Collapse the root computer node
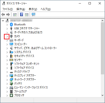The height and width of the screenshot is (103, 105). [x=3, y=21]
